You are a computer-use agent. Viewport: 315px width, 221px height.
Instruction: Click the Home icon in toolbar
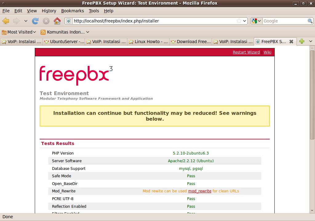coord(57,21)
